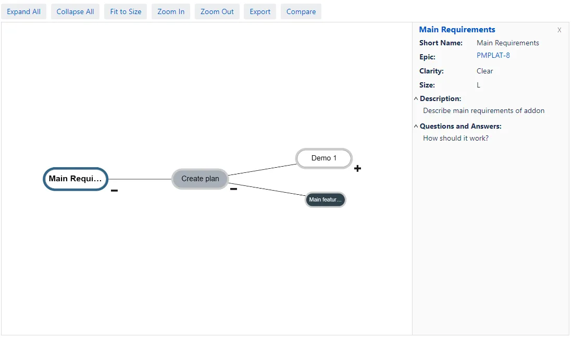Click the Main Requirements panel title
The width and height of the screenshot is (573, 338).
(457, 30)
